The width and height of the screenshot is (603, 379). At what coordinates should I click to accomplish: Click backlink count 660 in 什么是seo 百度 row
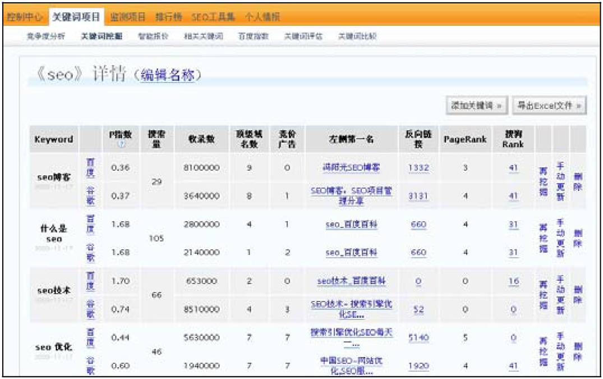point(418,225)
